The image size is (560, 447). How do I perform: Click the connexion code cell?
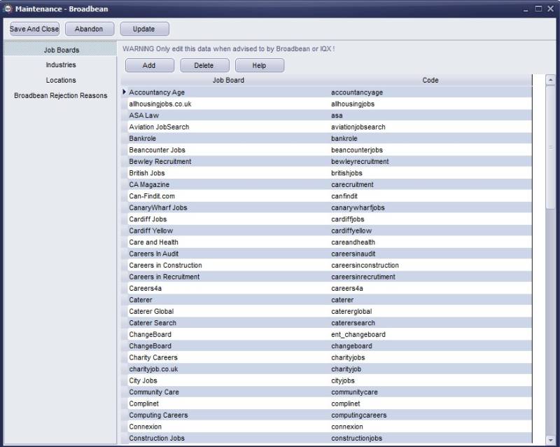[x=430, y=427]
